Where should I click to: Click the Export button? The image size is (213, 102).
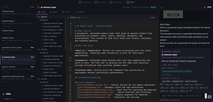coord(135,7)
